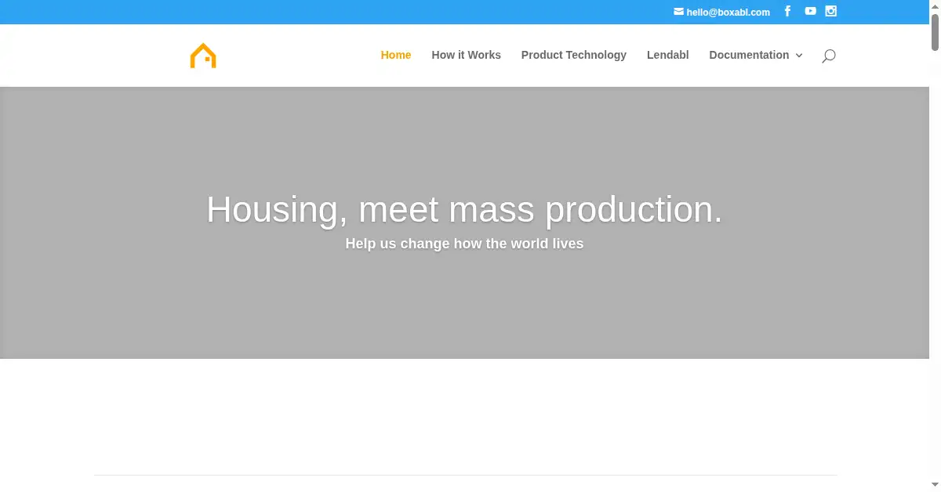
Task: Visit the Lendabl menu link
Action: pyautogui.click(x=668, y=55)
